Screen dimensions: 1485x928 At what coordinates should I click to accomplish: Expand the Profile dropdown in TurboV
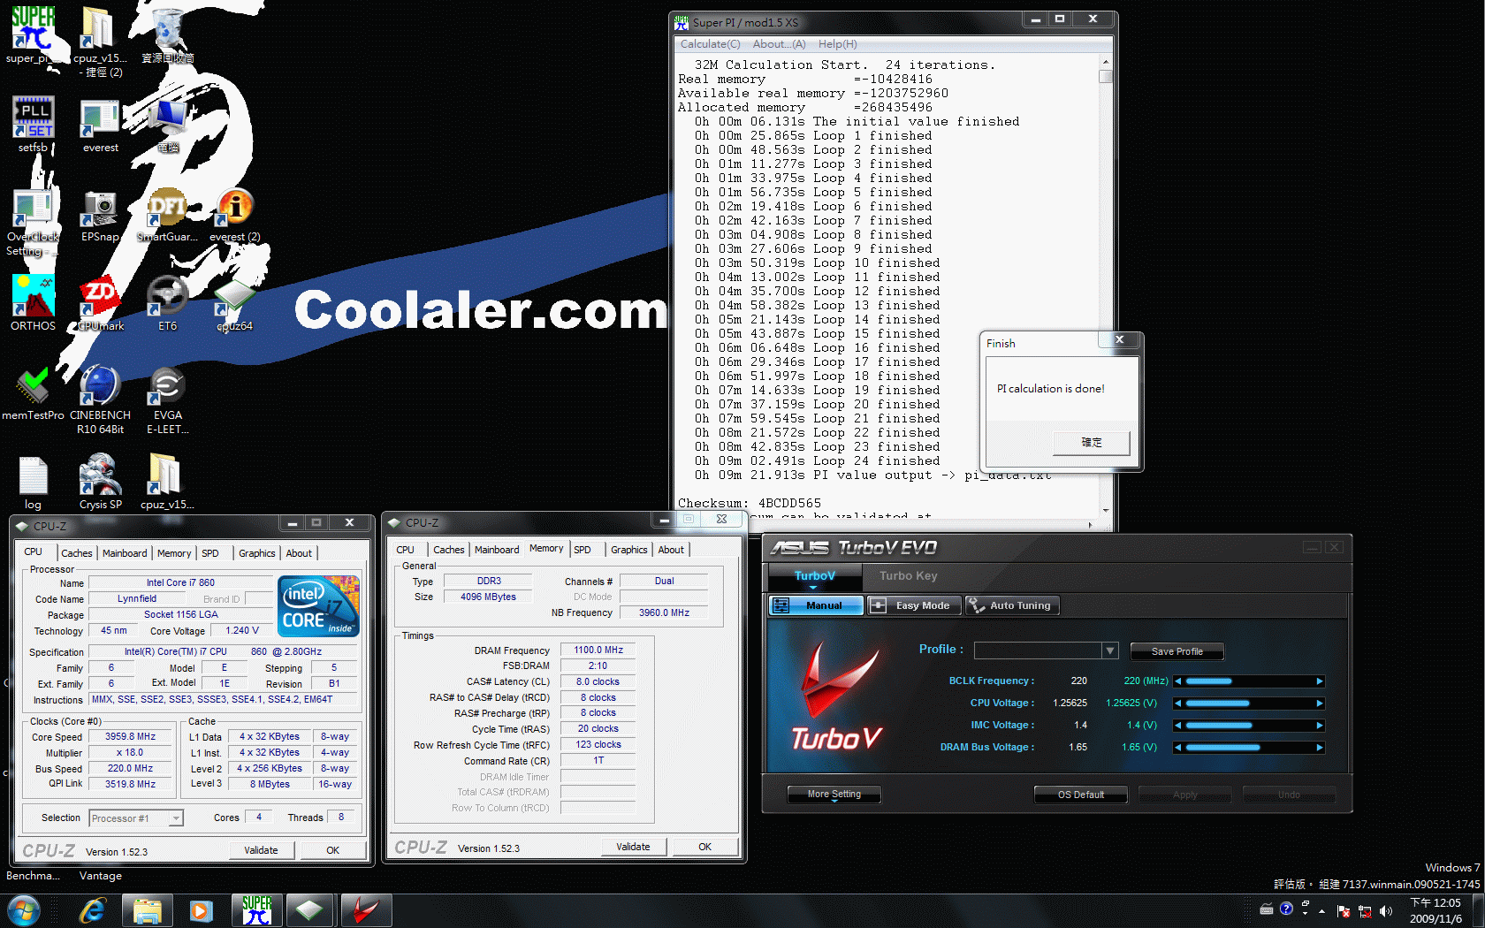[1110, 650]
